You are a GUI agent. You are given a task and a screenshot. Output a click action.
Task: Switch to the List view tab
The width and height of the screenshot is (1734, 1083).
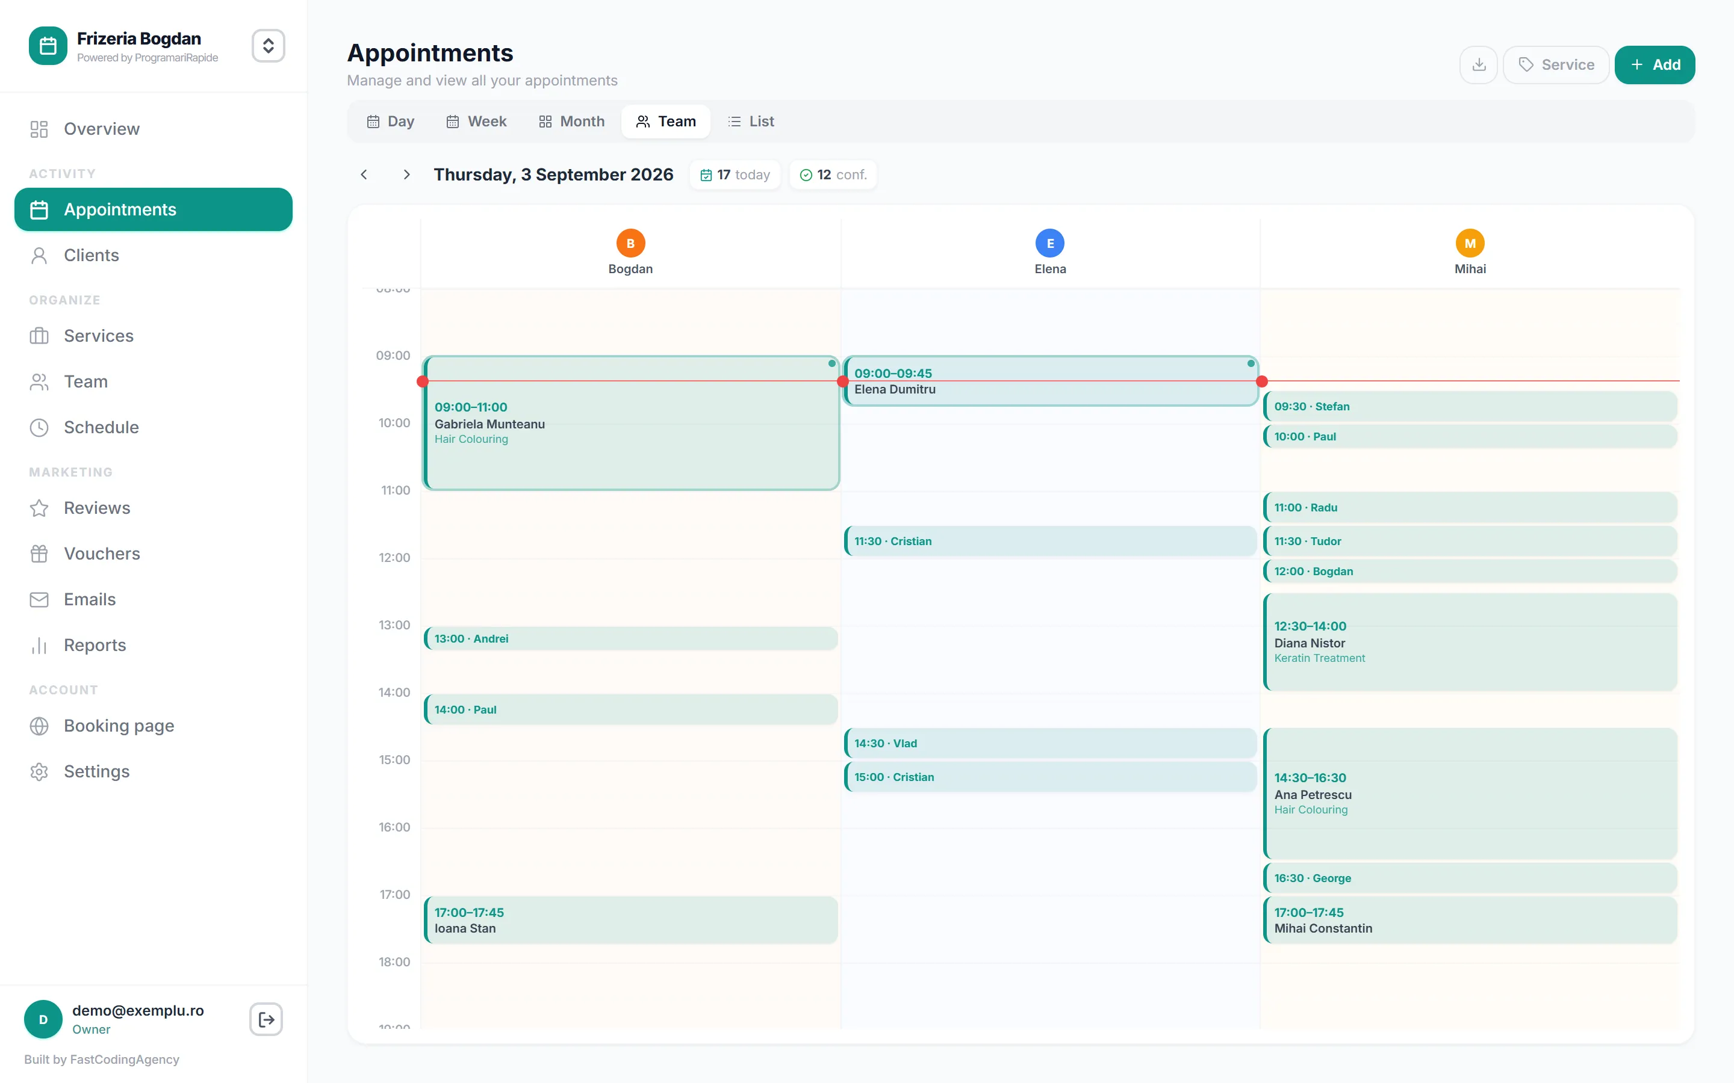pos(751,122)
